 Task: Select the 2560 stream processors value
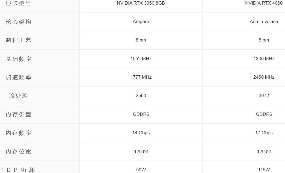(x=141, y=96)
